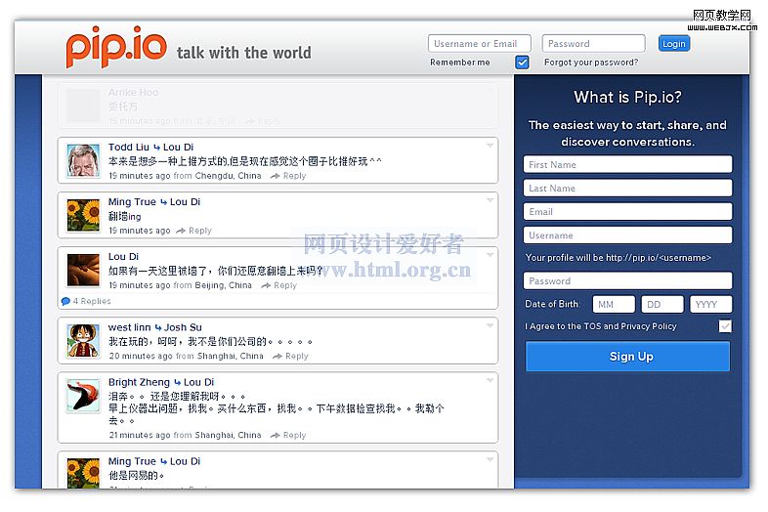This screenshot has width=768, height=512.
Task: Click the reply-to arrow icon after west linn's name
Action: pyautogui.click(x=158, y=327)
